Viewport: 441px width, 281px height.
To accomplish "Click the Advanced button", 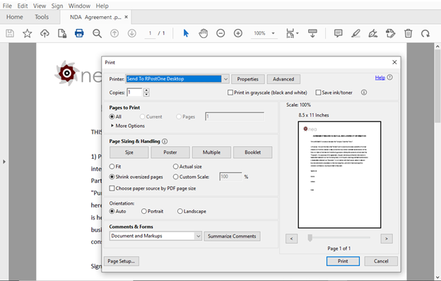I will point(283,79).
